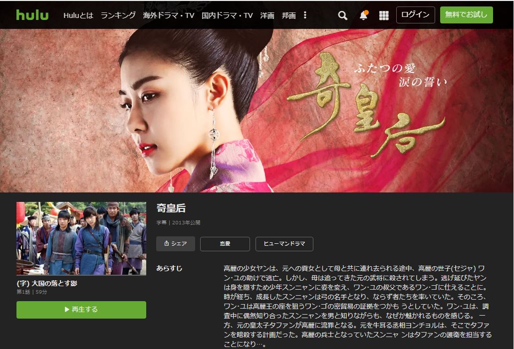Open the 洋画 menu item

(267, 15)
